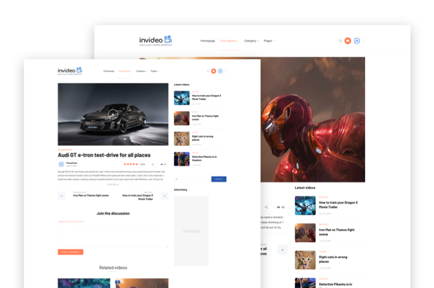Expand user dropdown arrow in back page header

tap(363, 41)
